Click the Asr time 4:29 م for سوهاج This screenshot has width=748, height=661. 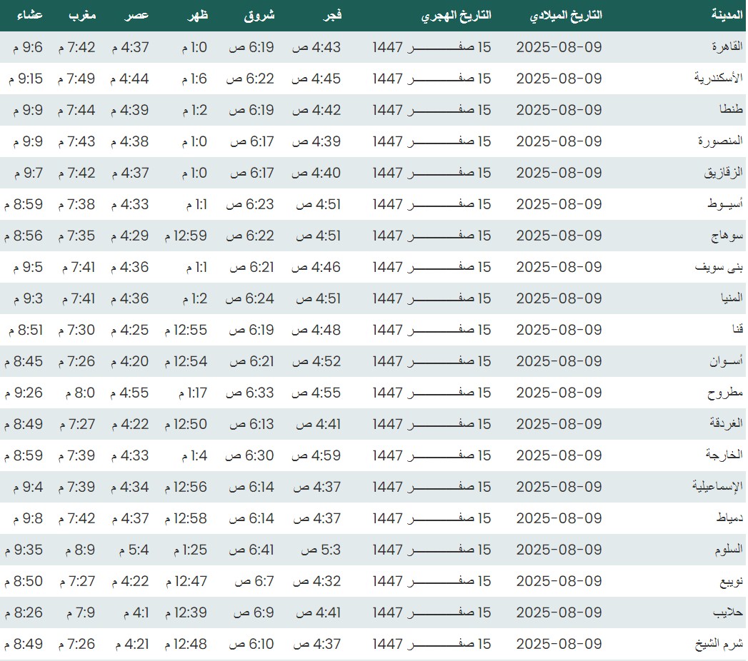pyautogui.click(x=130, y=236)
